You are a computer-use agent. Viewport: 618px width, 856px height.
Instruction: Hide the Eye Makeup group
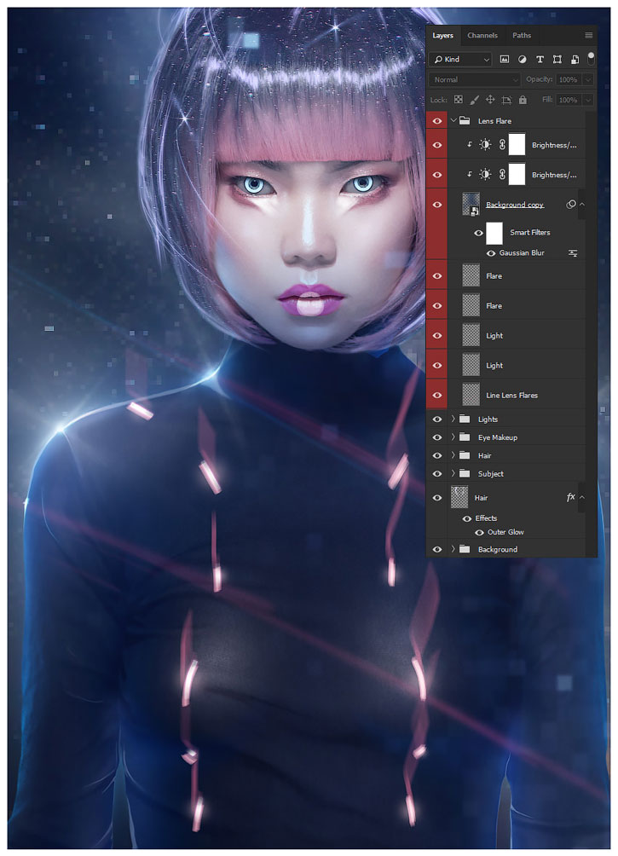point(437,437)
